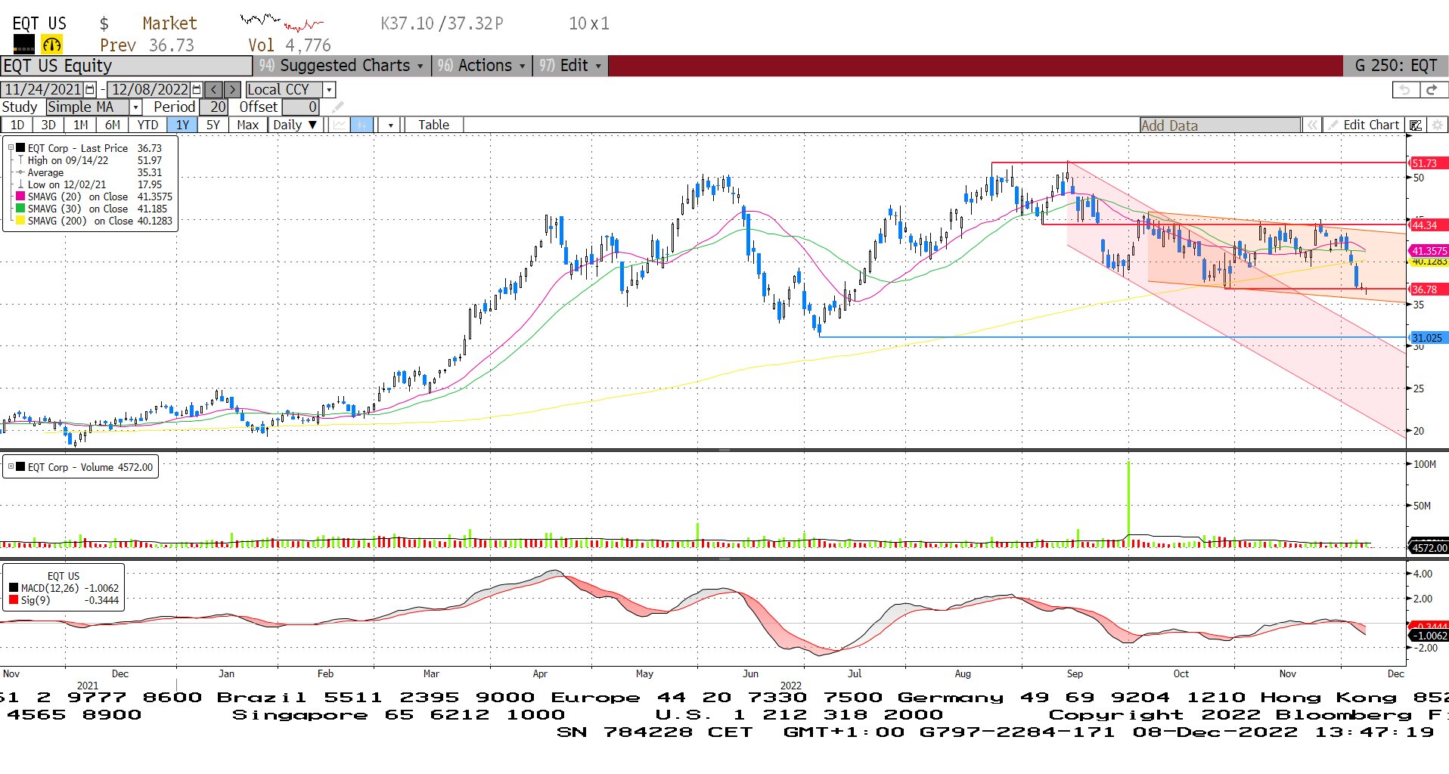
Task: Click the black EQT Corp Last Price swatch
Action: 20,148
